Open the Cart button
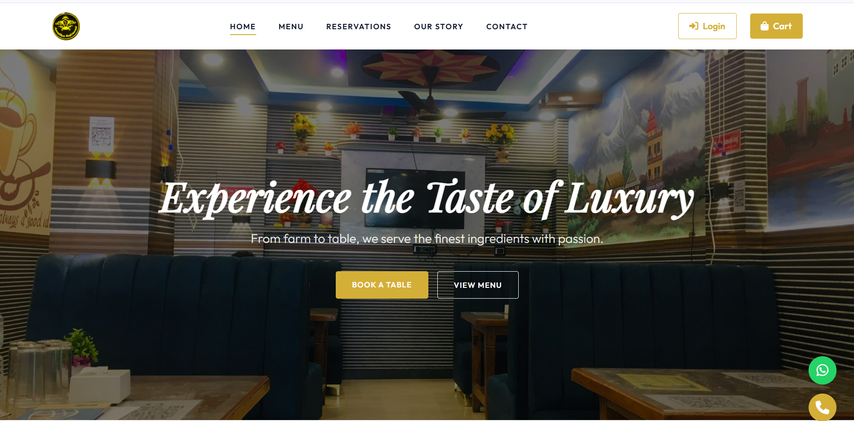 (x=776, y=26)
